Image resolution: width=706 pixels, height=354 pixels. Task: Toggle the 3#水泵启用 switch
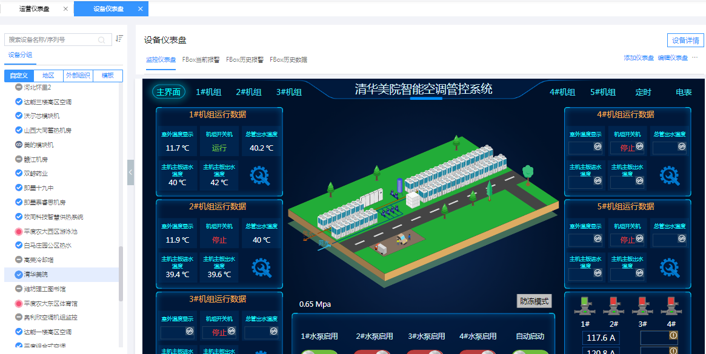click(425, 352)
